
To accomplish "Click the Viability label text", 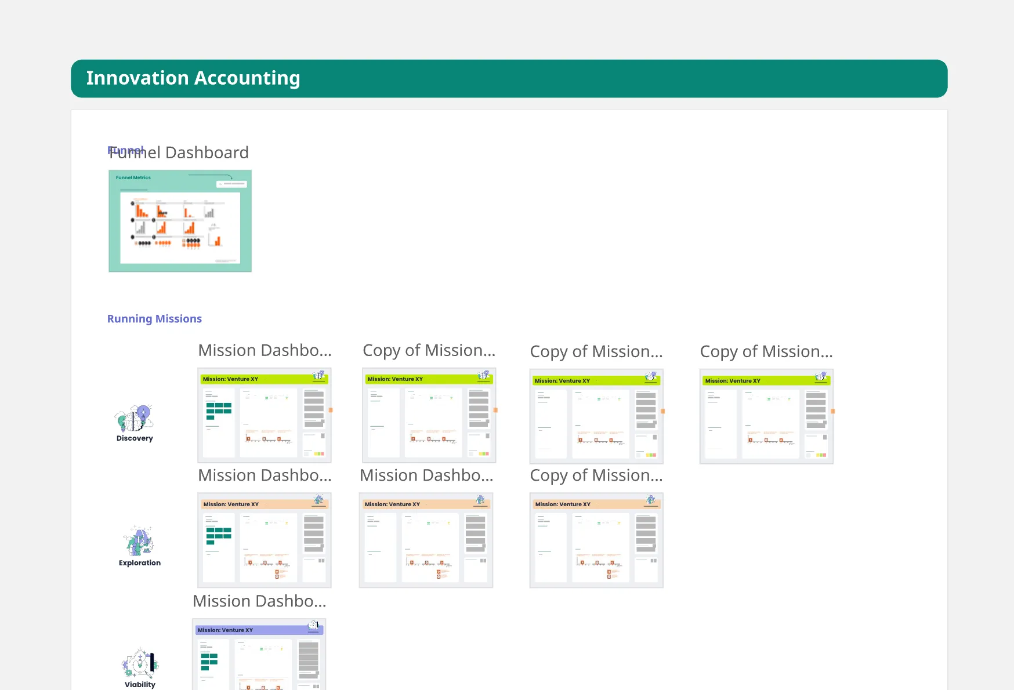I will click(x=140, y=685).
